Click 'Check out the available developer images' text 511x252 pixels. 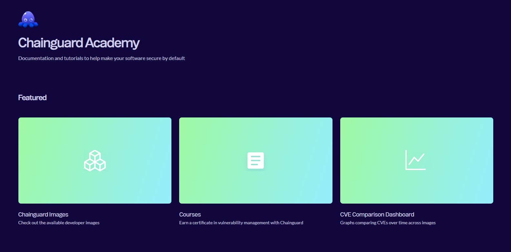59,223
